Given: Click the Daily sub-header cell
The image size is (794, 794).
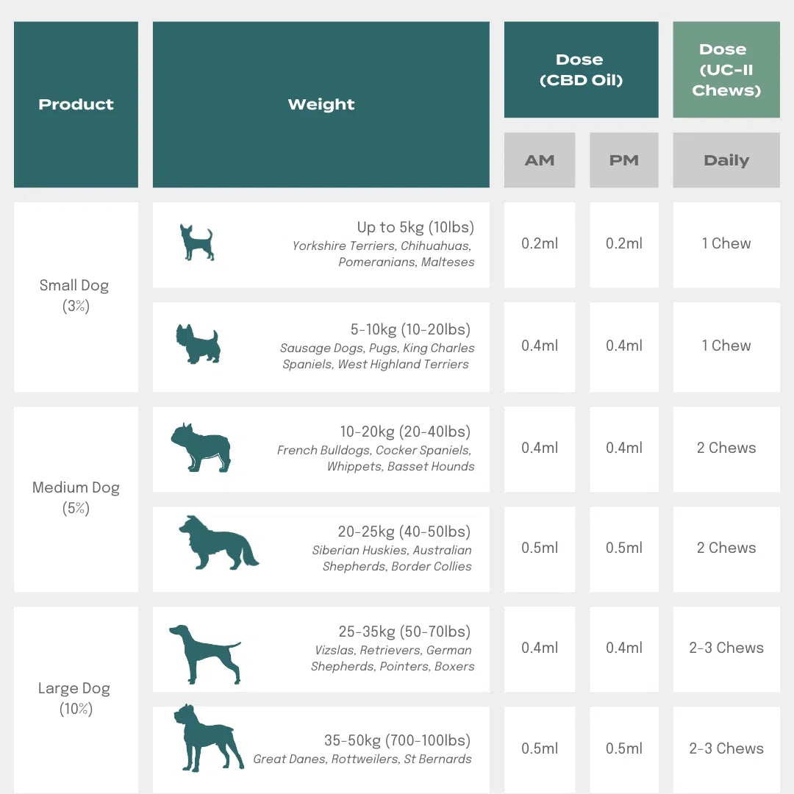Looking at the screenshot, I should coord(726,160).
